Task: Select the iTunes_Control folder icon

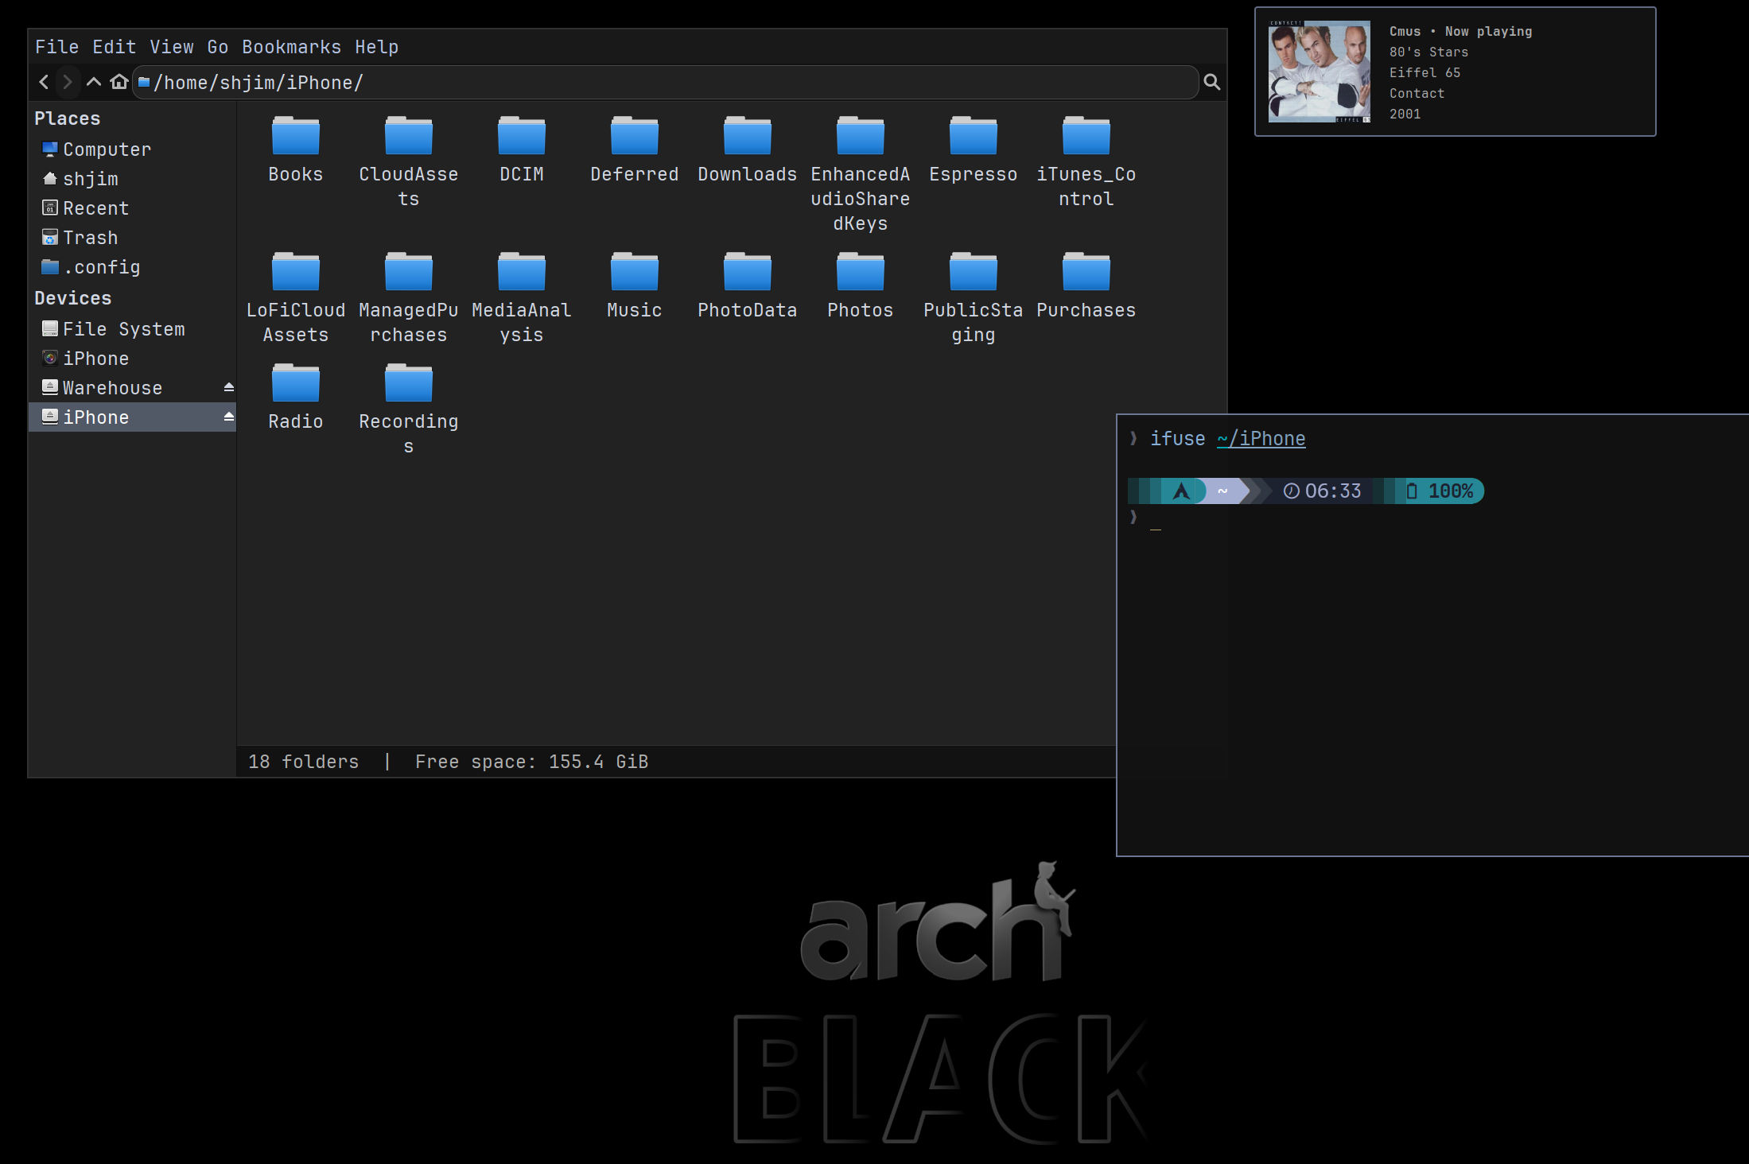Action: (x=1086, y=135)
